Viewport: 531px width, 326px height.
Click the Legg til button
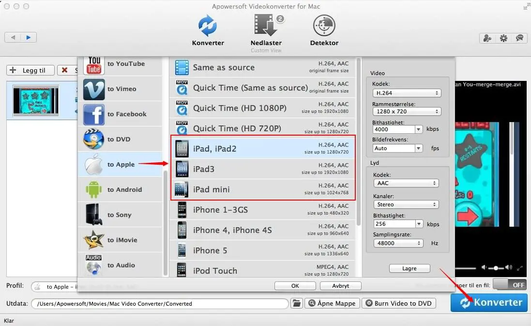pos(30,70)
